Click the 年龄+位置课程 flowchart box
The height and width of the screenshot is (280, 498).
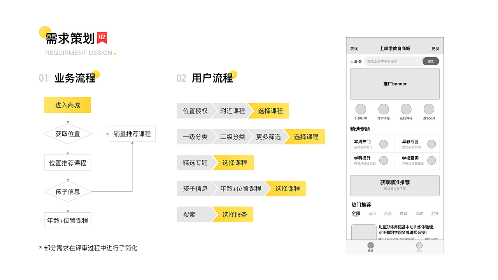coord(68,220)
